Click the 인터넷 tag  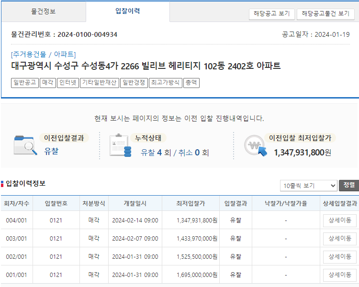click(x=68, y=83)
